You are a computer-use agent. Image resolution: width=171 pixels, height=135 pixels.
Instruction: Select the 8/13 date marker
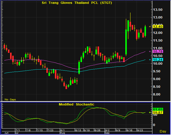point(78,130)
